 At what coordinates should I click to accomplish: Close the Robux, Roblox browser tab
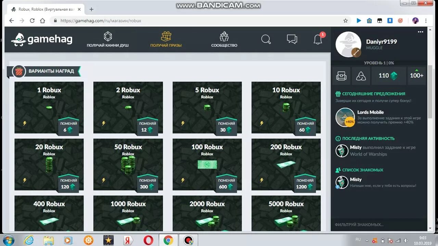click(78, 9)
